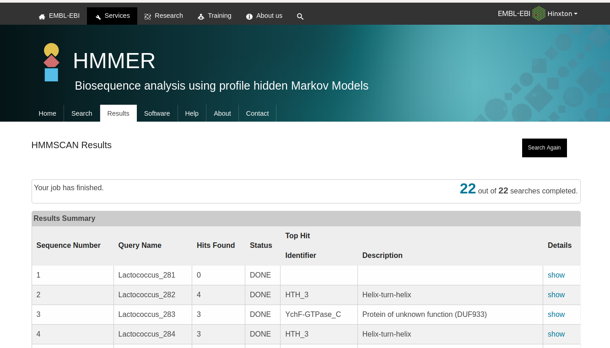
Task: Click HTH_3 identifier in Lactococcus_284 row
Action: tap(297, 334)
